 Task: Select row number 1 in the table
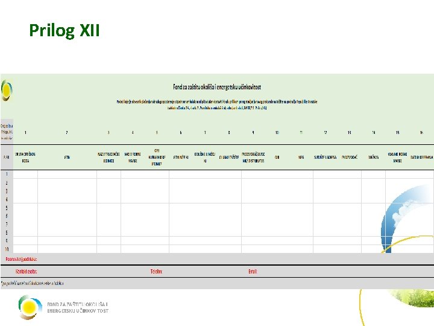click(7, 174)
